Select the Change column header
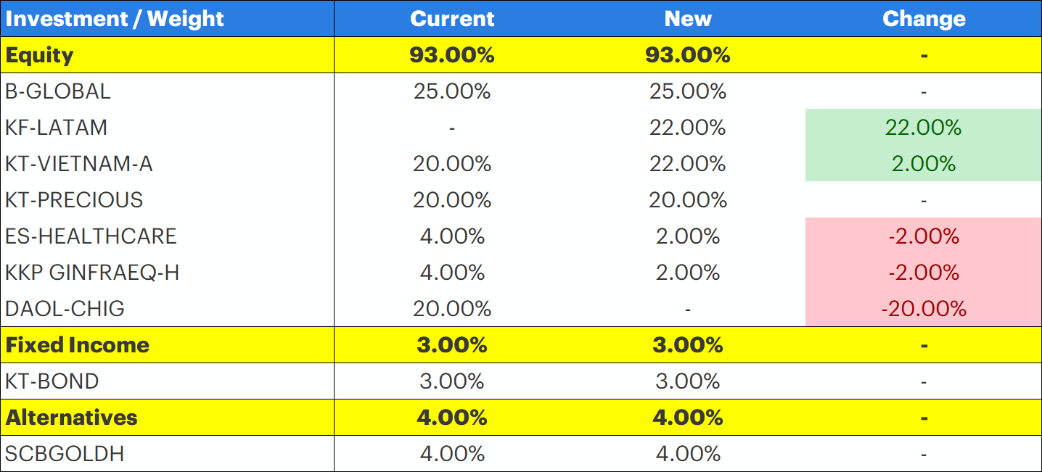The height and width of the screenshot is (472, 1042). click(923, 19)
